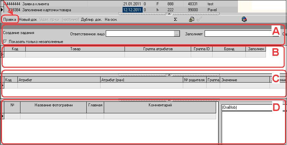Click the Товар column header
287x145 pixels.
[x=75, y=49]
